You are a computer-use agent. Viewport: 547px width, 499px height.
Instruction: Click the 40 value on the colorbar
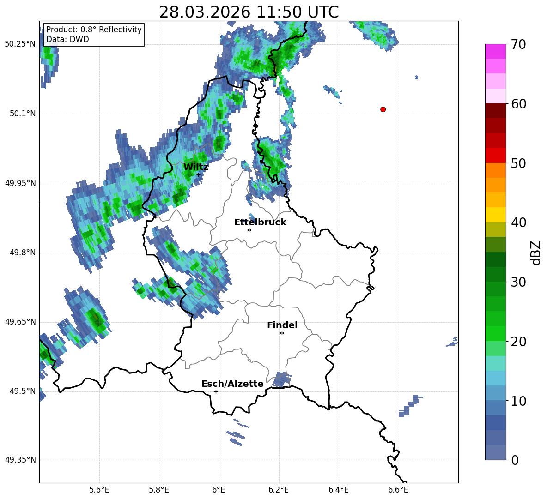tap(518, 222)
